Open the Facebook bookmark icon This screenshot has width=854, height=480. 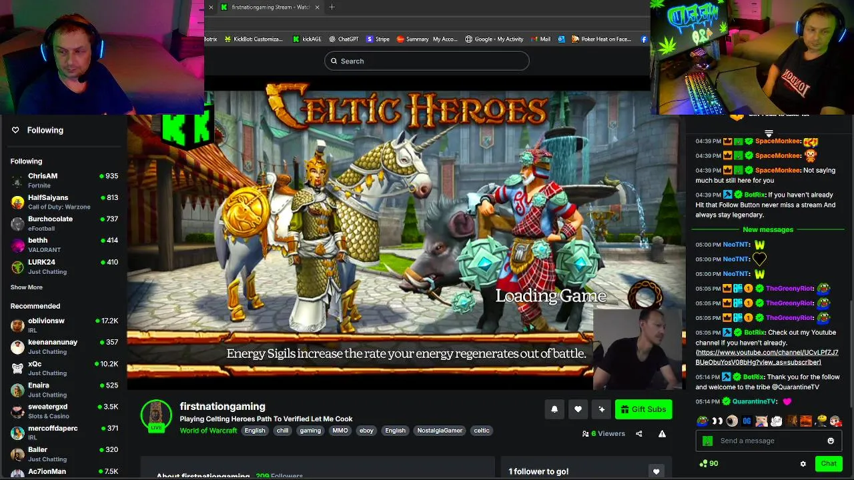click(x=644, y=39)
